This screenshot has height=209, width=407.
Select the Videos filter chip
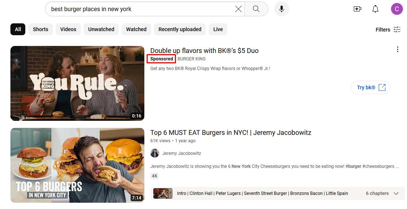pos(68,29)
